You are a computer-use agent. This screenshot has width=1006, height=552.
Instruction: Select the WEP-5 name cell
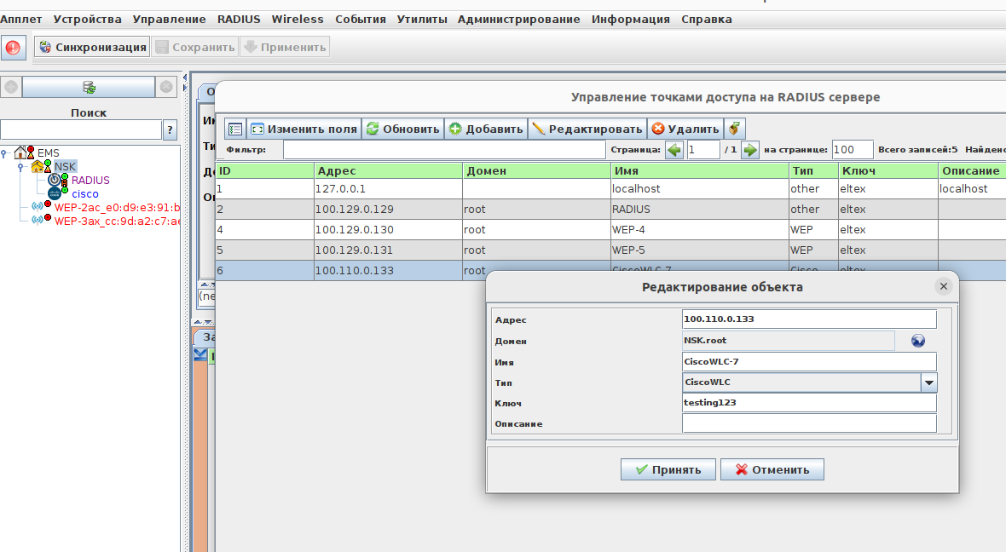pyautogui.click(x=700, y=250)
